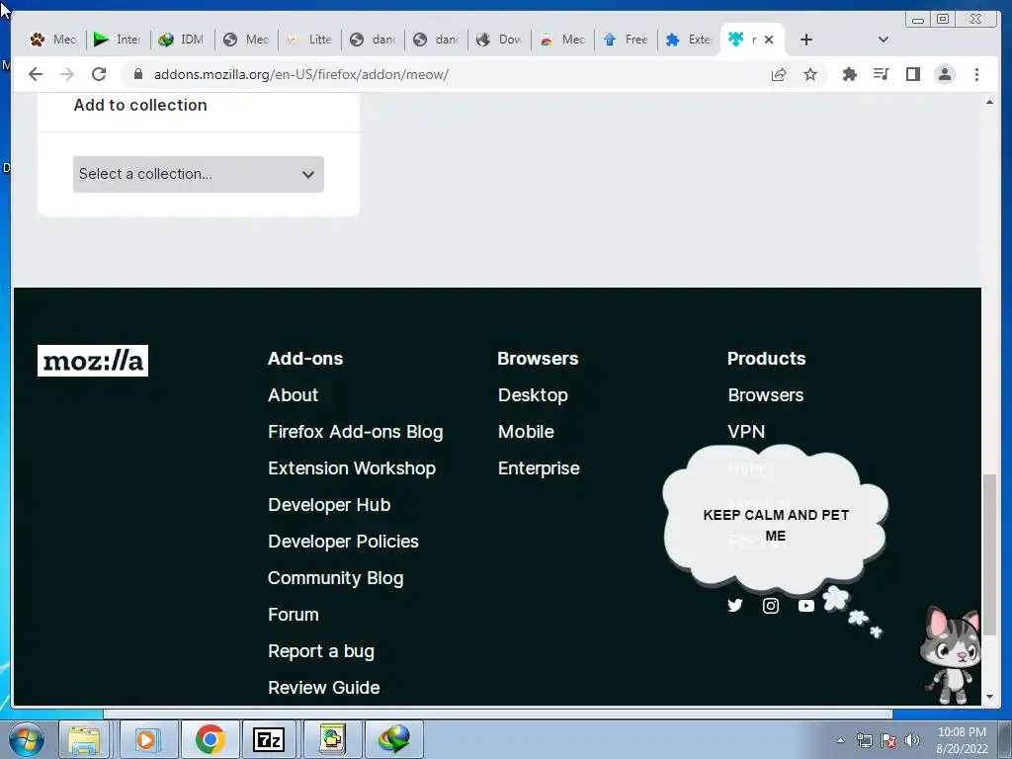Open the Select a collection dropdown
1012x759 pixels.
198,174
